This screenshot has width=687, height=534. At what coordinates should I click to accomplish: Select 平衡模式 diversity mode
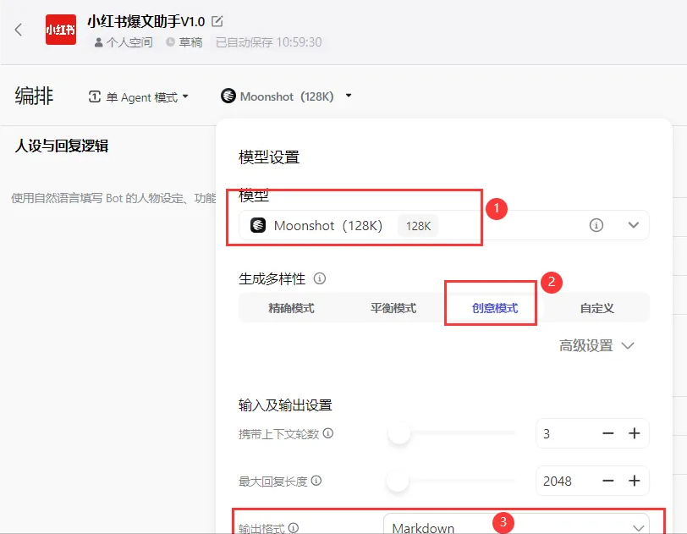pos(393,308)
